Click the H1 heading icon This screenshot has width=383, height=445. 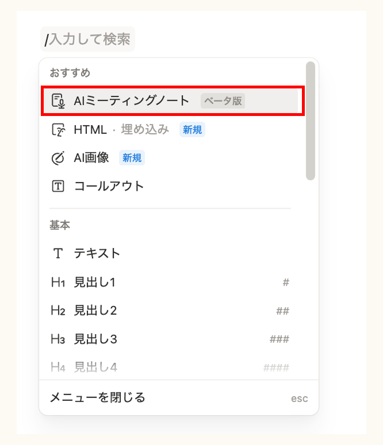pyautogui.click(x=58, y=283)
